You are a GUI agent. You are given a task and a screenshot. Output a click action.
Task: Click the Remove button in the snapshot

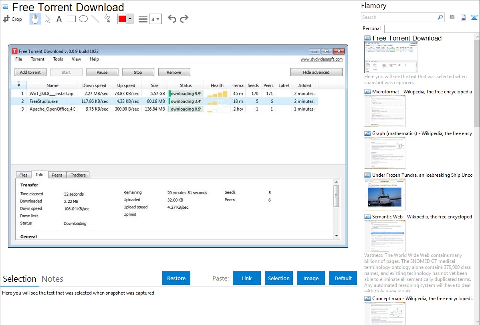174,72
